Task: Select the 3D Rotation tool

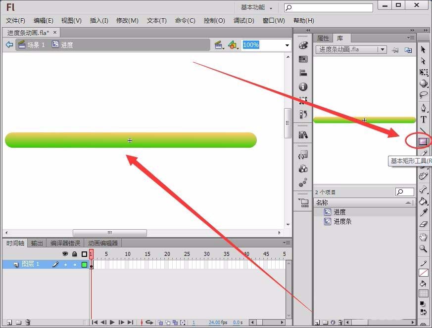Action: (x=424, y=83)
